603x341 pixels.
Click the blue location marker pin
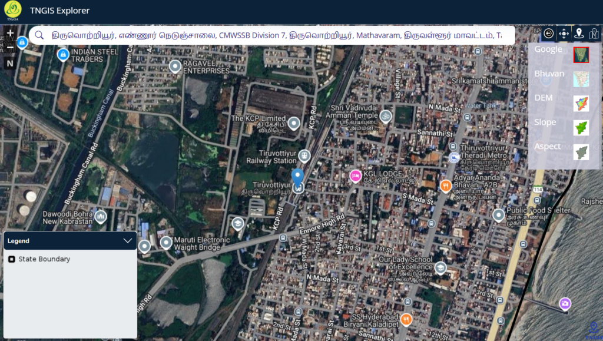(x=297, y=176)
